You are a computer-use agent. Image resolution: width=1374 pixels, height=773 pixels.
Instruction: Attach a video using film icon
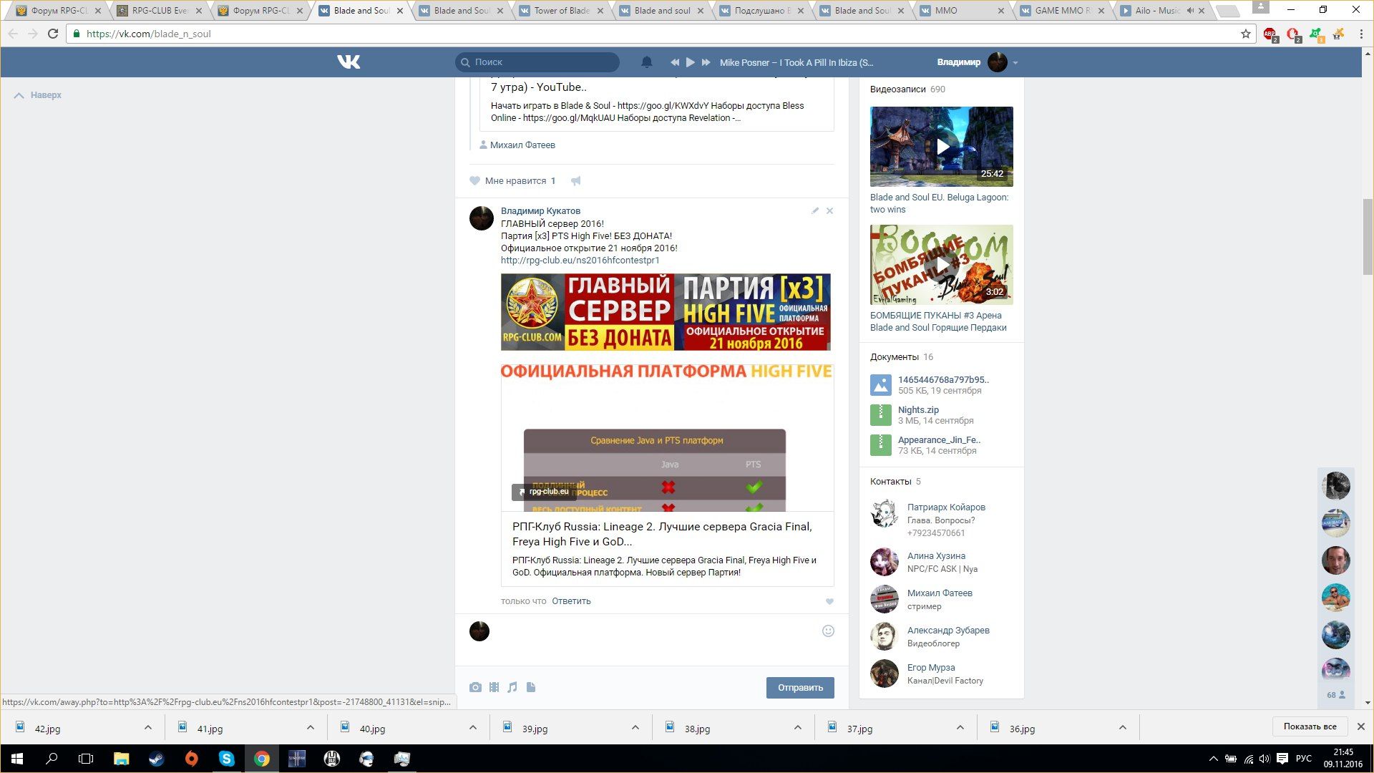click(494, 687)
